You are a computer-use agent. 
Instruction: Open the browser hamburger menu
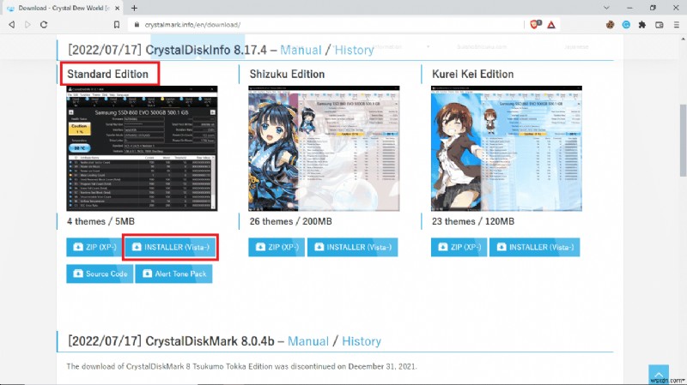(x=677, y=25)
